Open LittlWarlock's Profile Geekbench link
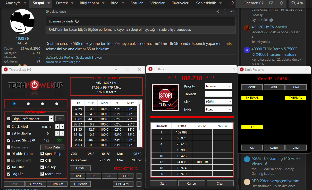312x190 pixels. point(74,58)
